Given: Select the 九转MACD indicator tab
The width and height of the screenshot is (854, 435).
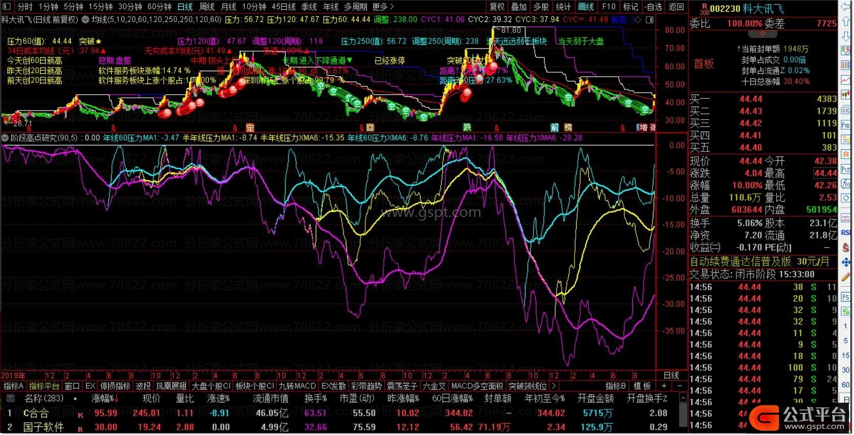Looking at the screenshot, I should click(297, 386).
